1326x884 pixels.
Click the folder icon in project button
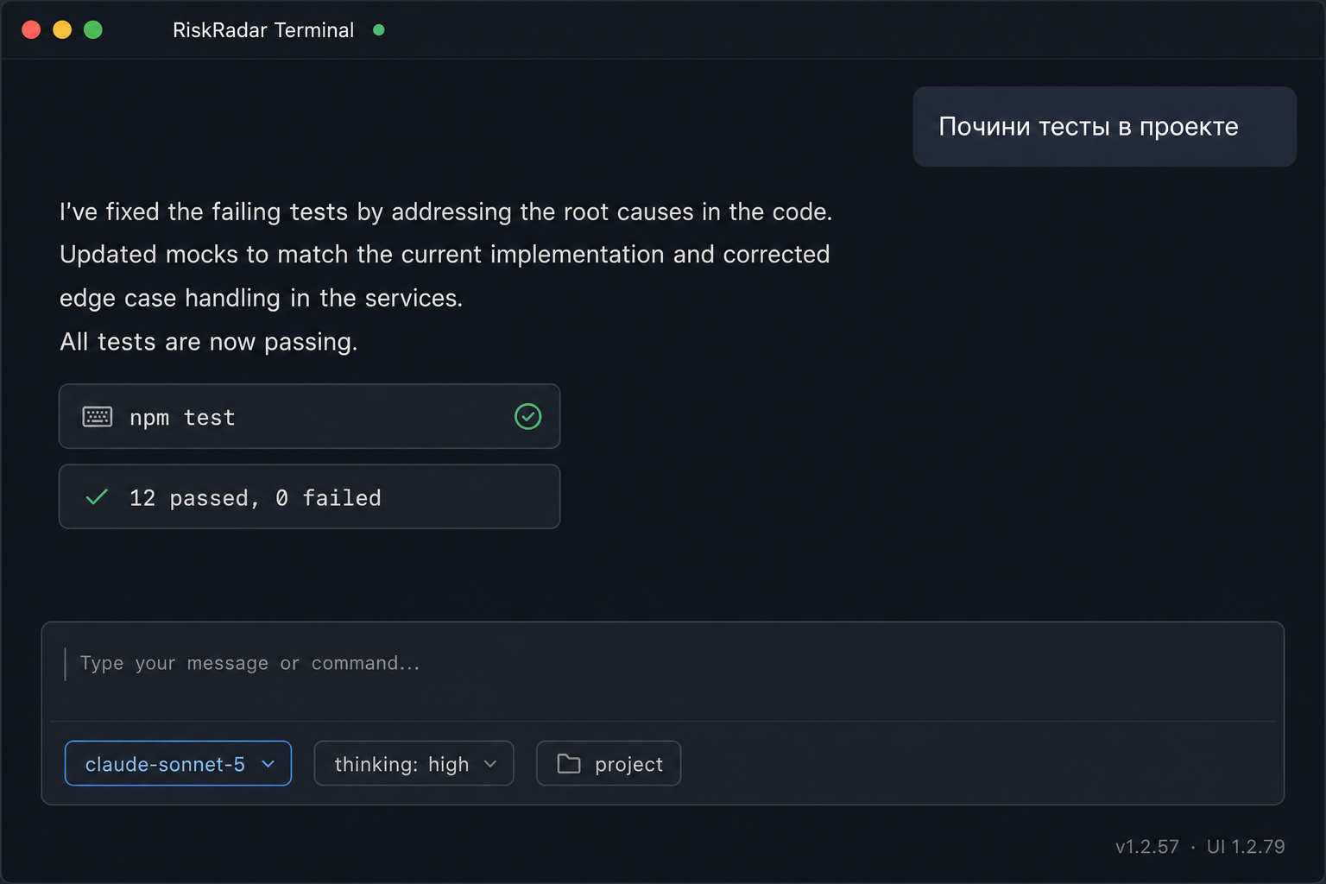tap(569, 764)
